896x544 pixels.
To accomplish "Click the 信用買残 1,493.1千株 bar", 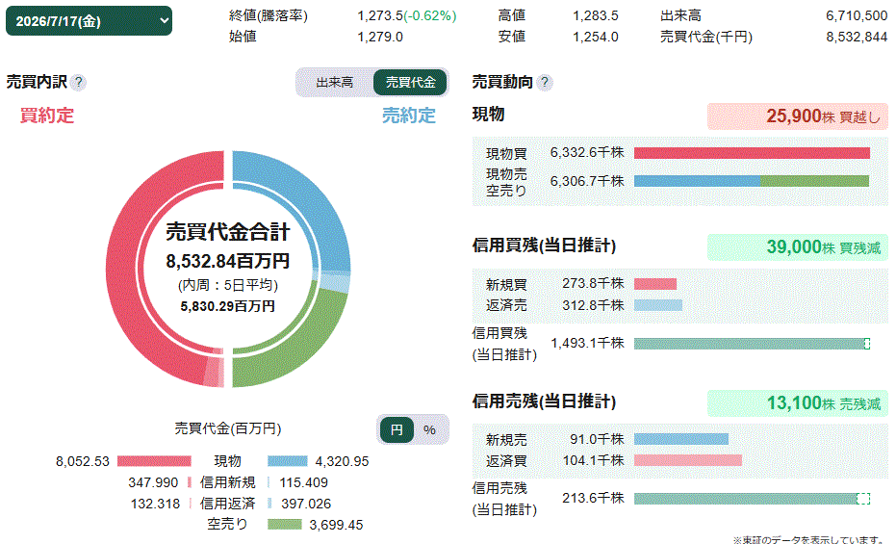I will point(752,344).
